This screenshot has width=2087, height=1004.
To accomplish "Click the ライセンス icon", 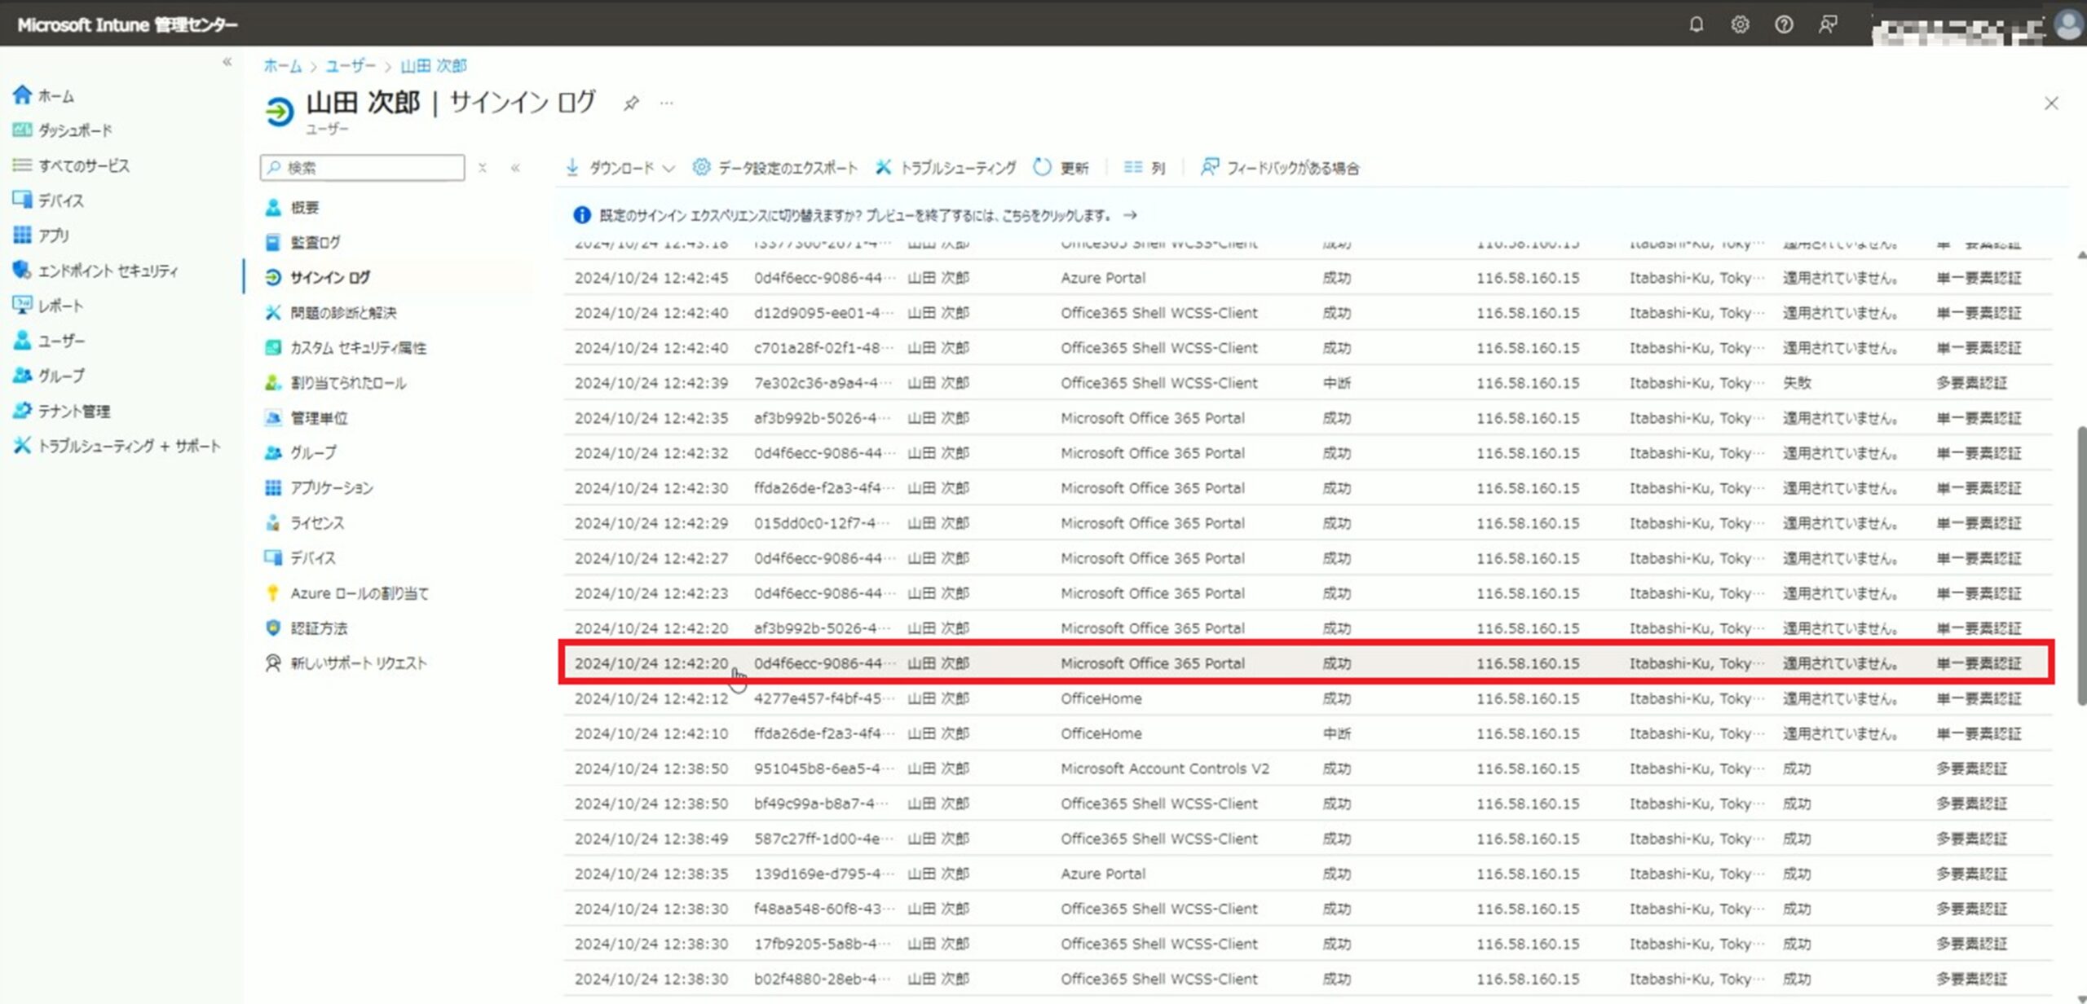I will click(273, 523).
